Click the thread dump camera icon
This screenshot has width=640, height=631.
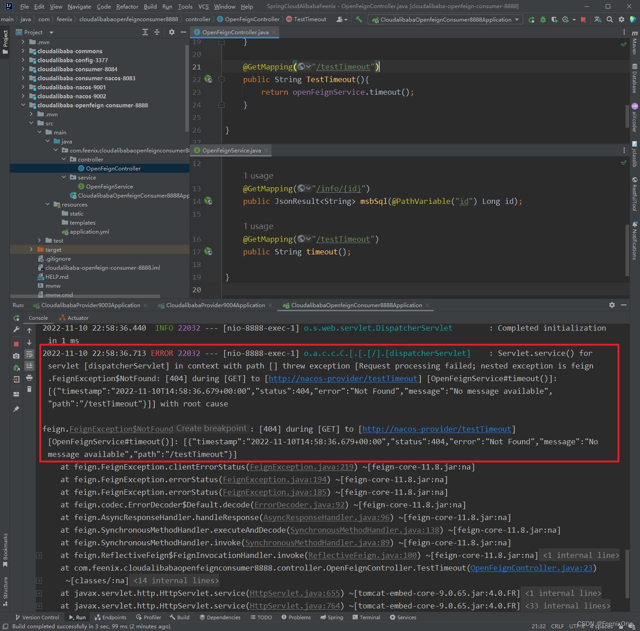pos(16,356)
